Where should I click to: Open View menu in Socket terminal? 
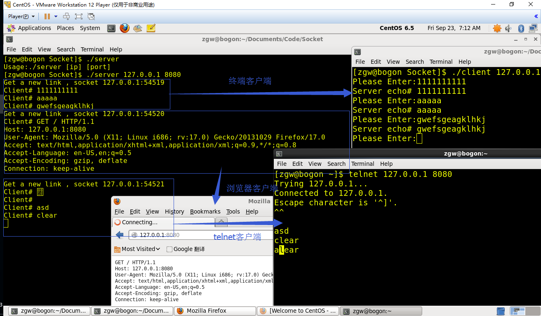(44, 49)
